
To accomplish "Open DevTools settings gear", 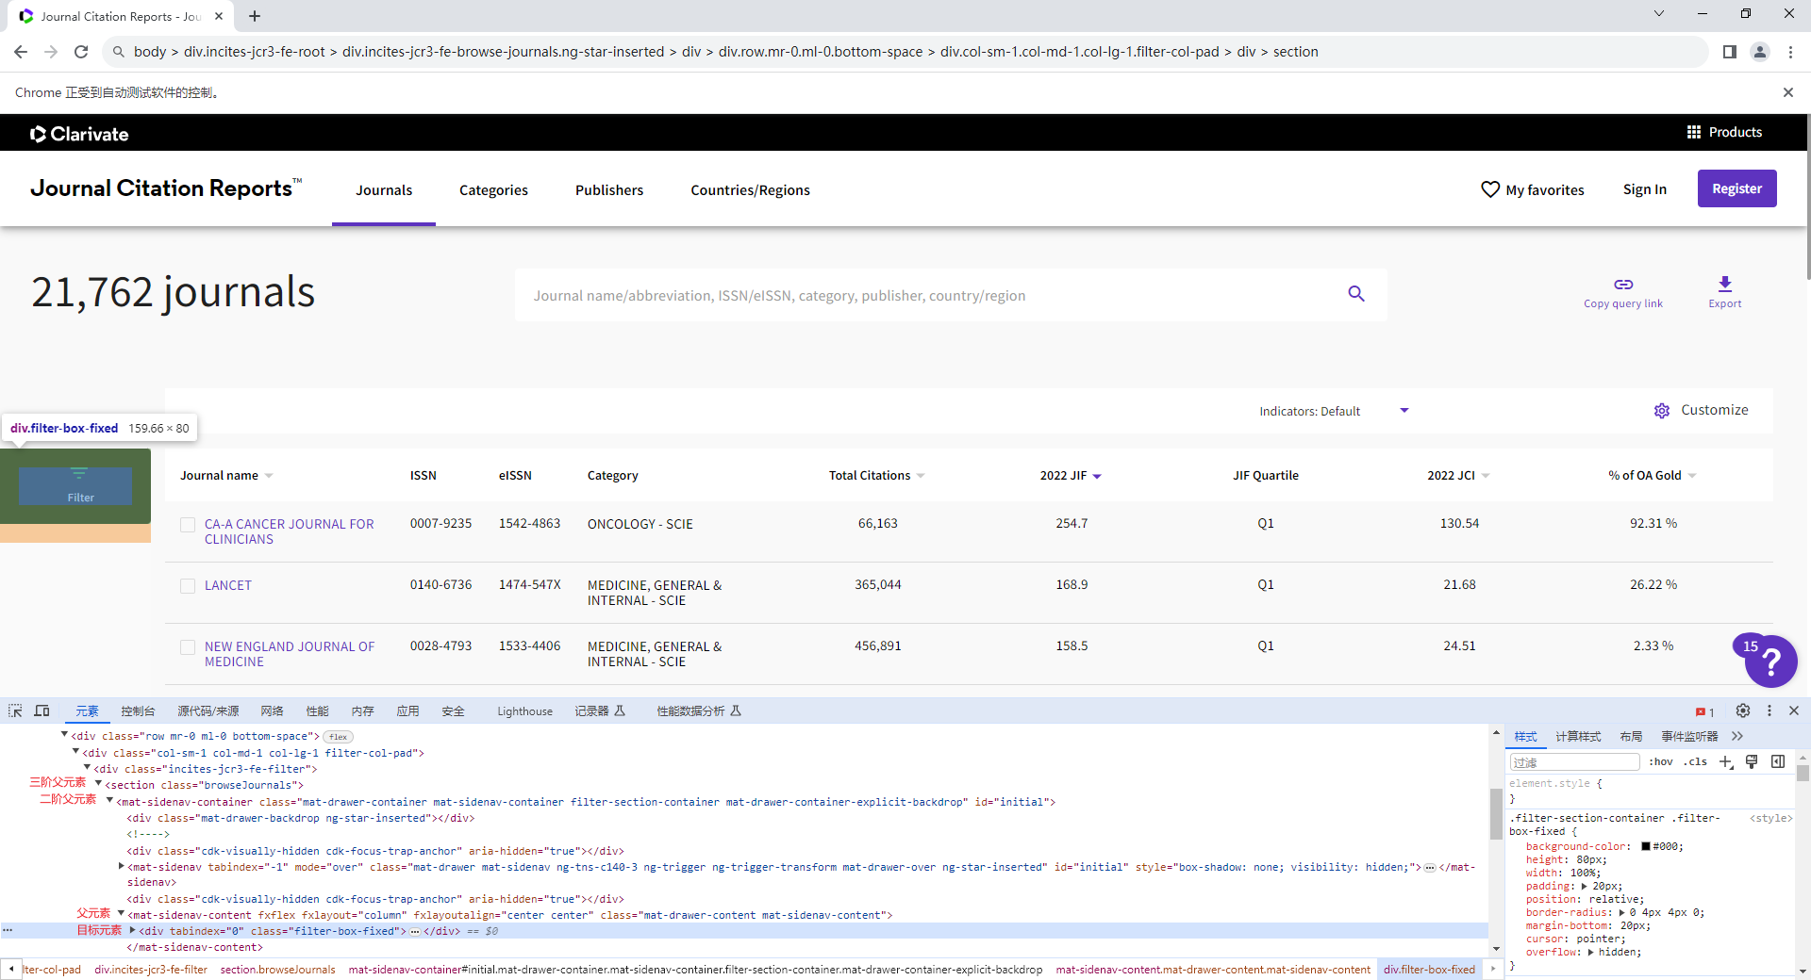I will tap(1743, 710).
